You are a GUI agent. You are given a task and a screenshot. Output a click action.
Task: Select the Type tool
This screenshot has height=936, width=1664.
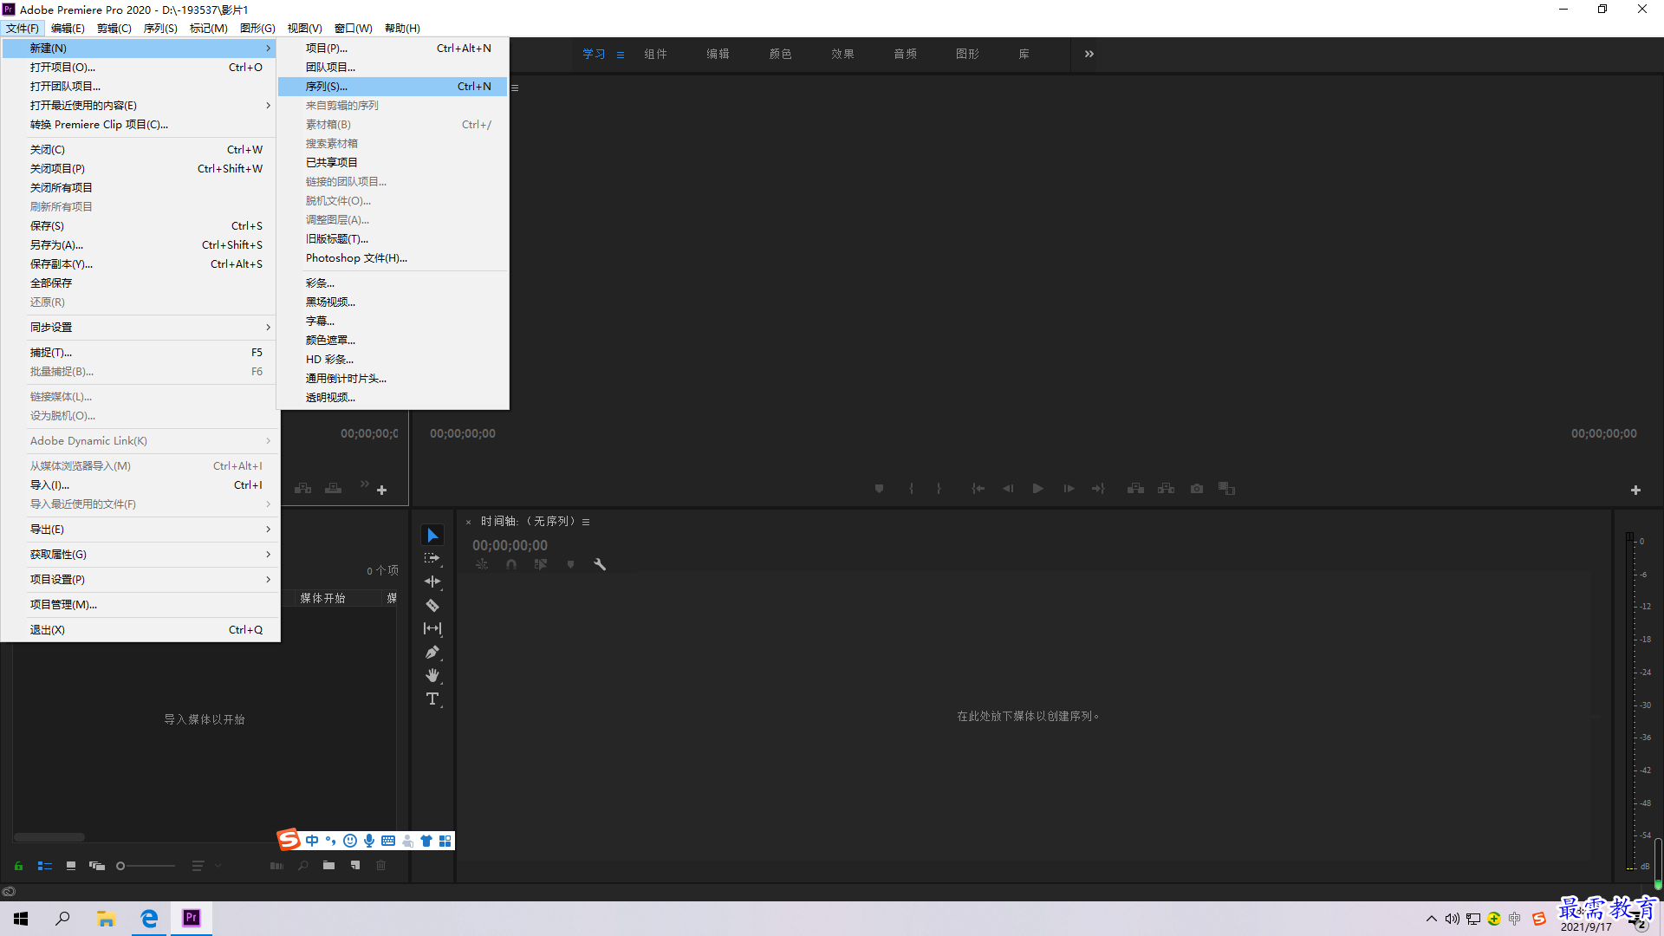tap(432, 699)
